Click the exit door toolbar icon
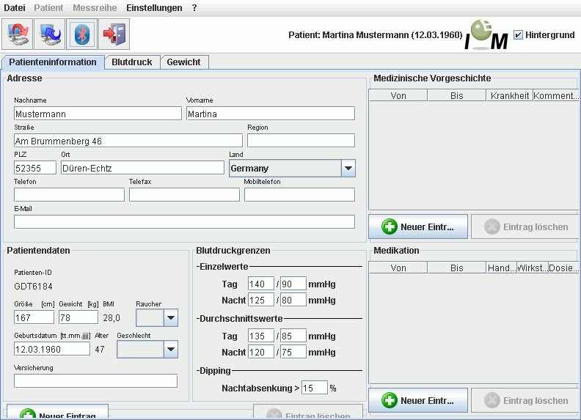 [x=114, y=34]
